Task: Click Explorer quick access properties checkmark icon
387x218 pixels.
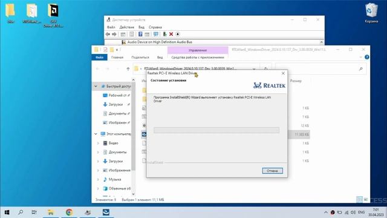Action: pyautogui.click(x=105, y=50)
